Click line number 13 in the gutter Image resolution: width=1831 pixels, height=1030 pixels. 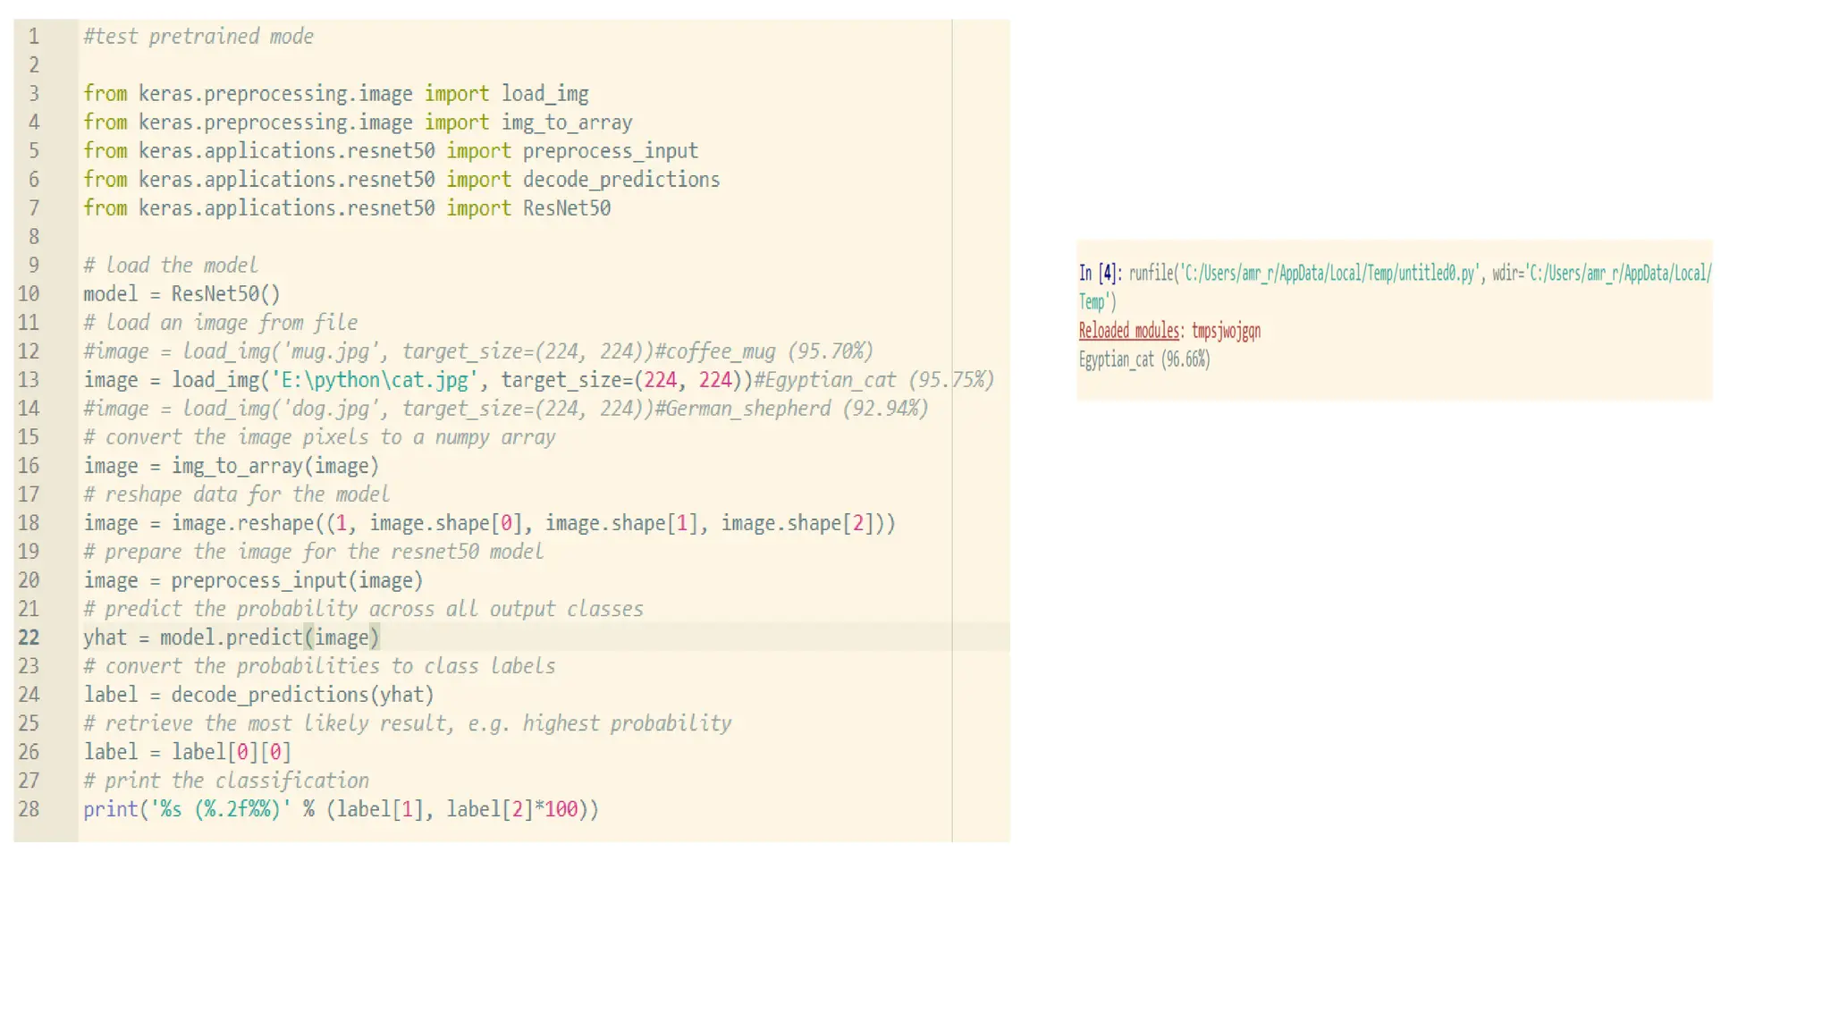pyautogui.click(x=29, y=380)
